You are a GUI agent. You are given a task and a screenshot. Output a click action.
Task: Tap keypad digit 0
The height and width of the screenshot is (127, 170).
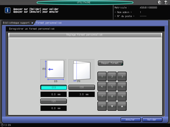[x=102, y=106]
